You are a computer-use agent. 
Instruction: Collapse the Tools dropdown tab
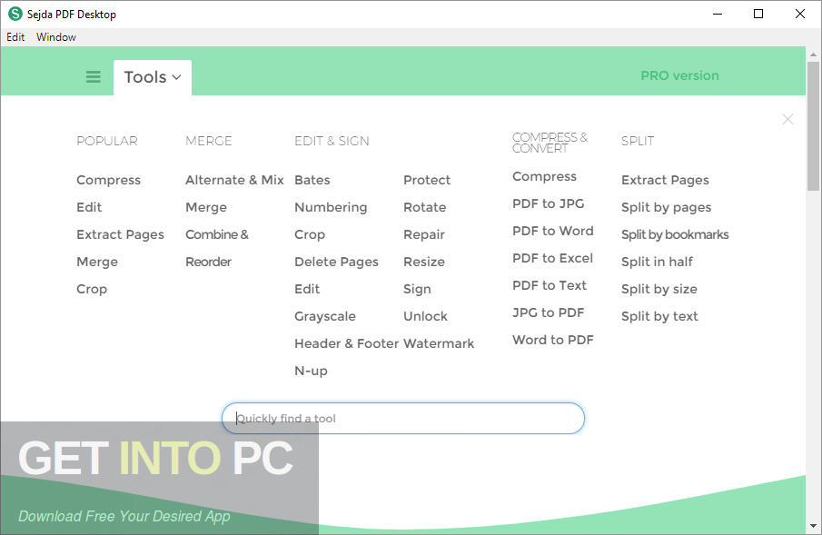(x=153, y=77)
